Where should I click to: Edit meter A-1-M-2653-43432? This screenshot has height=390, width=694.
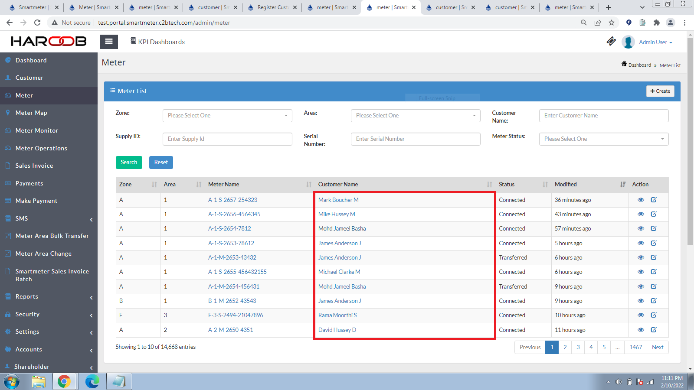[x=654, y=257]
